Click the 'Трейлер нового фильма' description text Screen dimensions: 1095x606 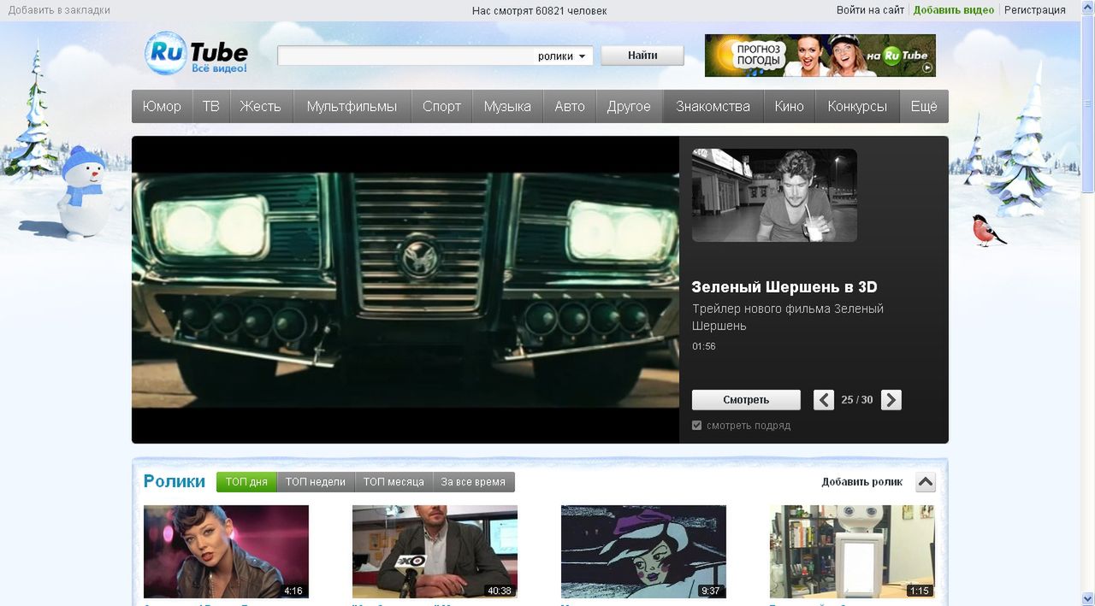[x=788, y=317]
